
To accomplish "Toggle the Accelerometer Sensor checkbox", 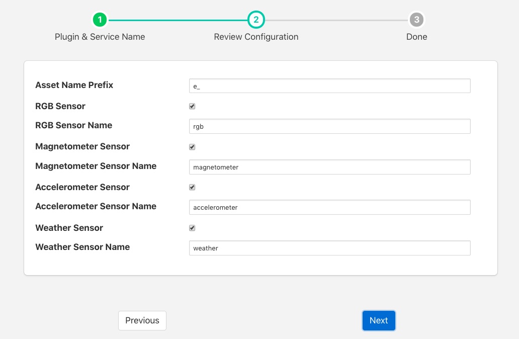I will [192, 187].
